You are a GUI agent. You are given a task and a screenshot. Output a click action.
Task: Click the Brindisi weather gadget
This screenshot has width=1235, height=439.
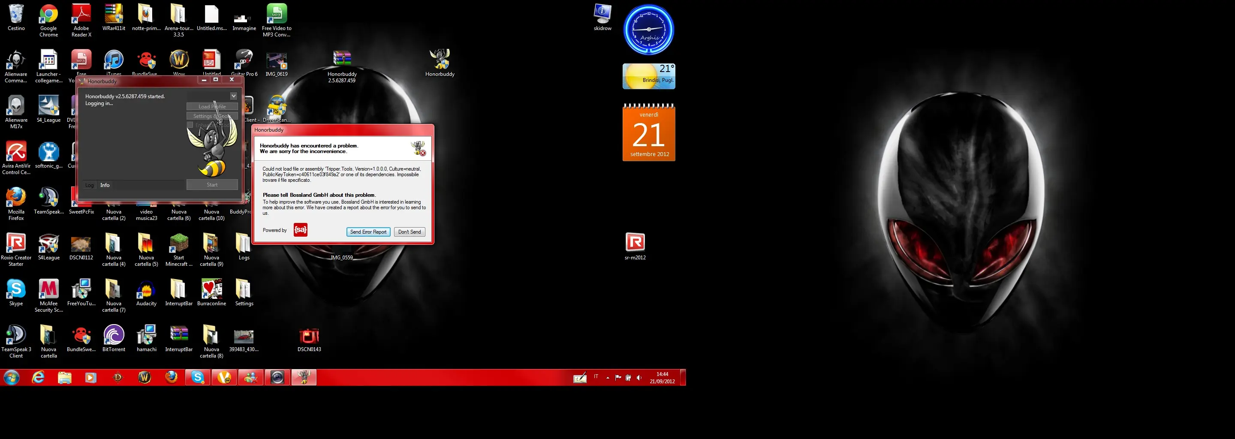649,76
